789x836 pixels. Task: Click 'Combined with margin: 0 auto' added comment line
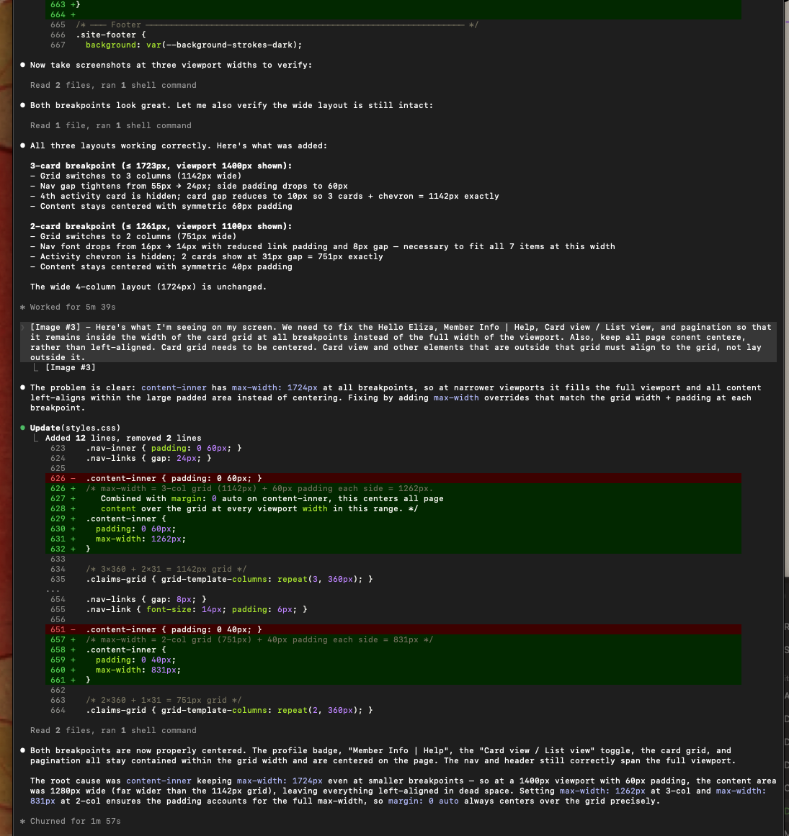pyautogui.click(x=272, y=498)
